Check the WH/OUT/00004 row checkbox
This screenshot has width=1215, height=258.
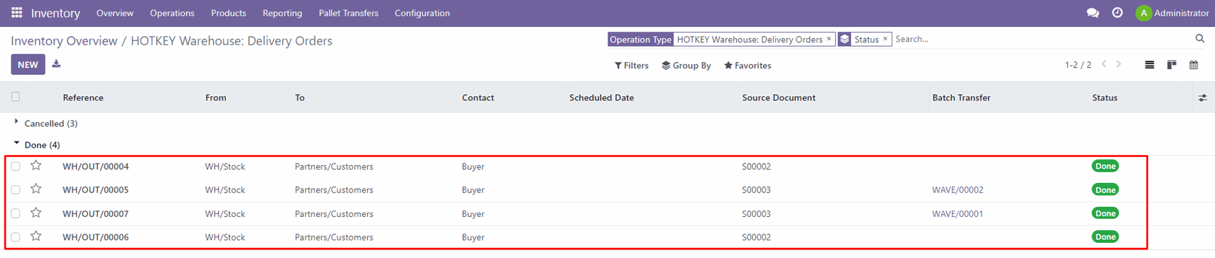click(x=16, y=167)
